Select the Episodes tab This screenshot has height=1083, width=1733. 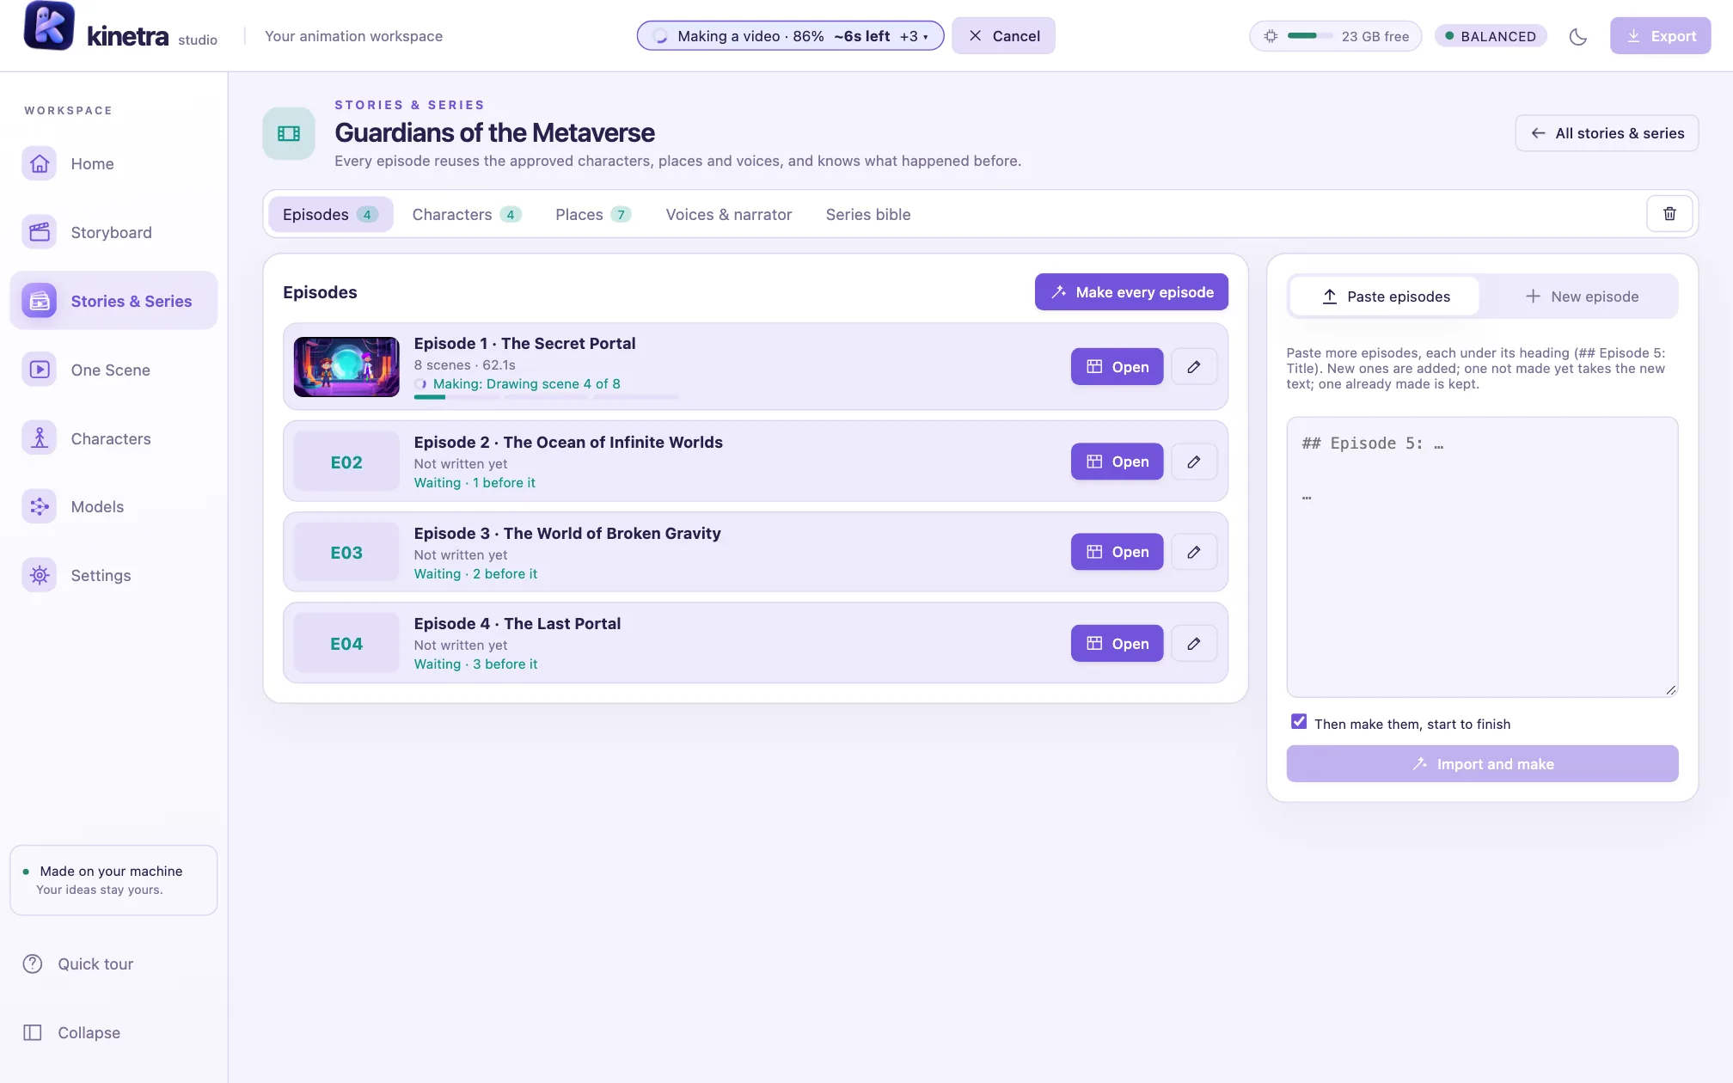pyautogui.click(x=330, y=214)
